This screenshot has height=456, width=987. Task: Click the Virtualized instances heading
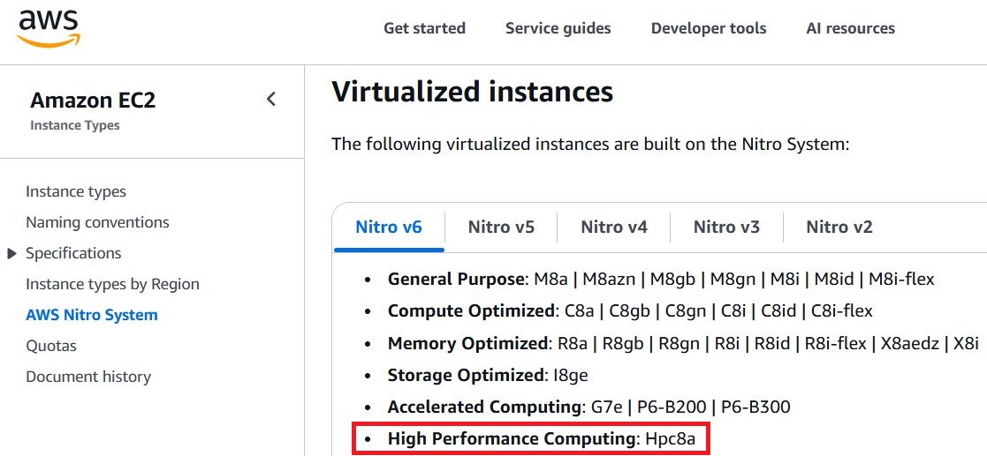pyautogui.click(x=472, y=91)
